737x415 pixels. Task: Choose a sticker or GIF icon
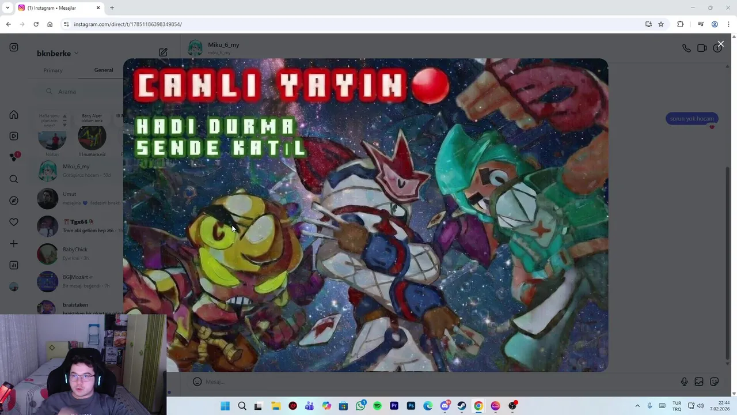coord(715,382)
